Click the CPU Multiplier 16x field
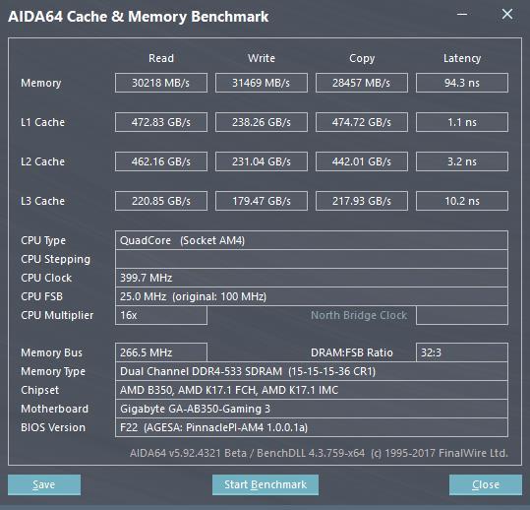Viewport: 530px width, 510px height. click(161, 315)
